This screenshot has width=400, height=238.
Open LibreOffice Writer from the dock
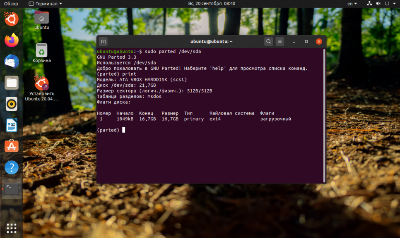point(12,125)
